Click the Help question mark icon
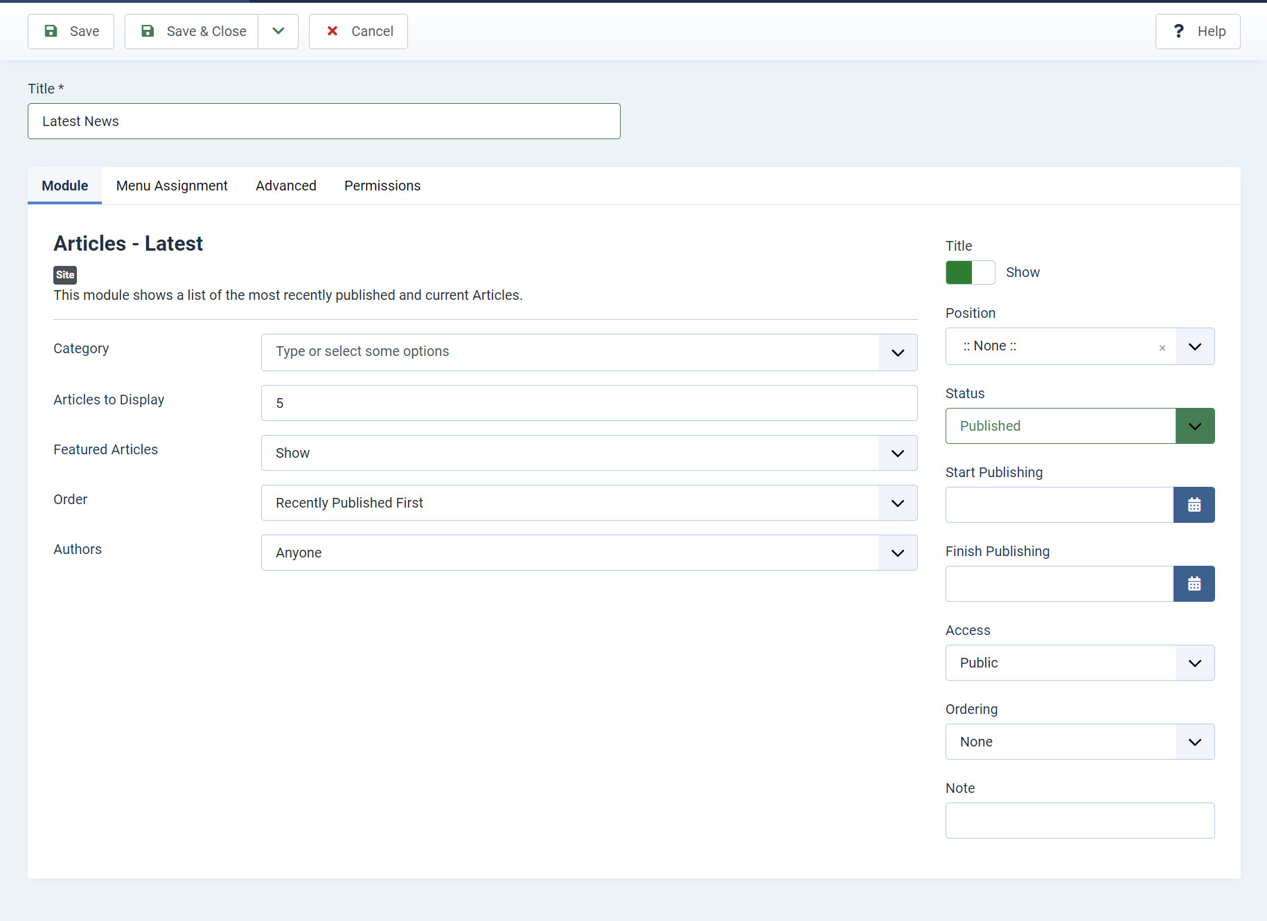Image resolution: width=1267 pixels, height=921 pixels. (x=1178, y=31)
